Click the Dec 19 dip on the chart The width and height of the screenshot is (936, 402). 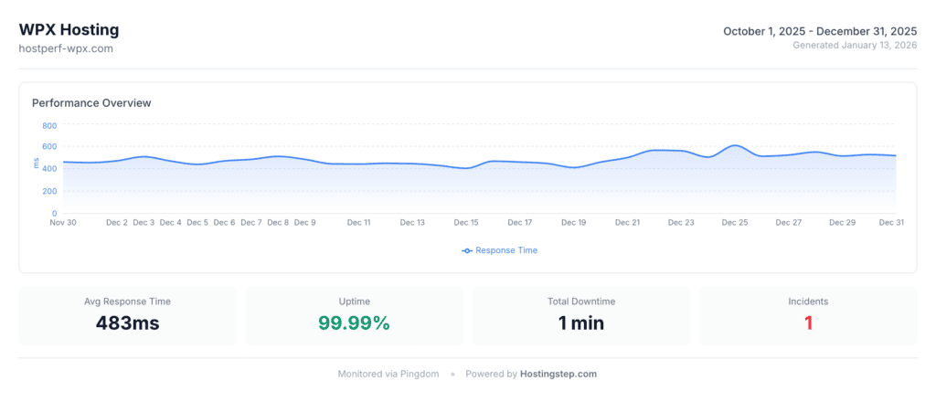574,167
